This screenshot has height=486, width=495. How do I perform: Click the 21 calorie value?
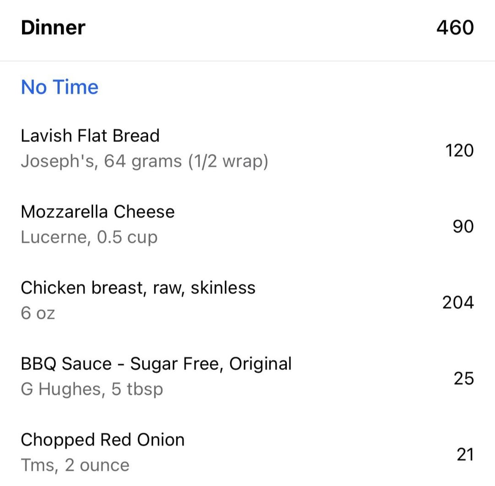464,454
